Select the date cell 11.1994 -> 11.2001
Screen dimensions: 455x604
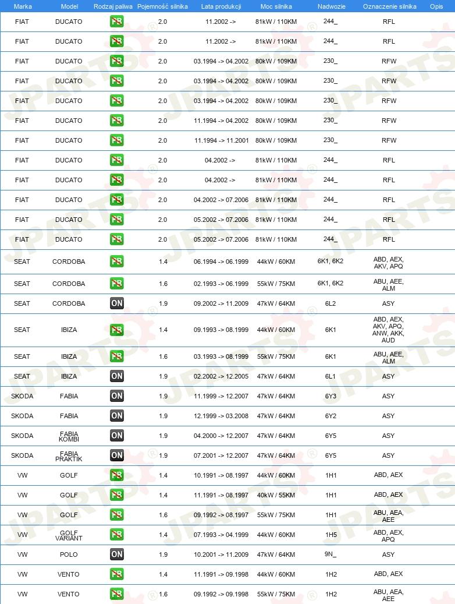click(x=221, y=140)
